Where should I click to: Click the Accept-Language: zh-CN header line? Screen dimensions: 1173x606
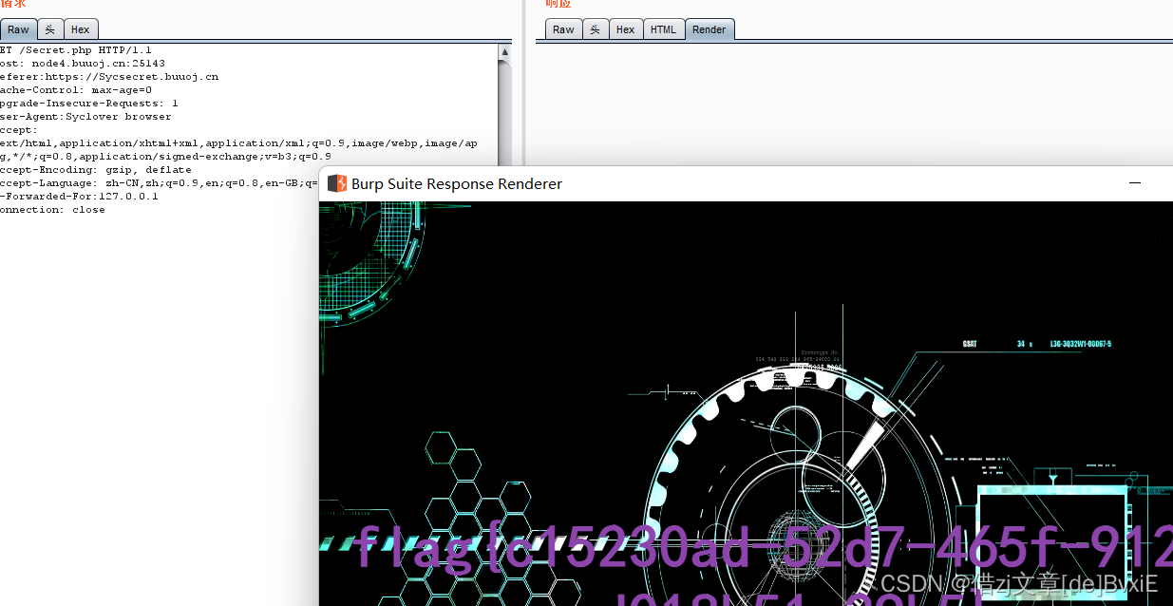pyautogui.click(x=159, y=183)
